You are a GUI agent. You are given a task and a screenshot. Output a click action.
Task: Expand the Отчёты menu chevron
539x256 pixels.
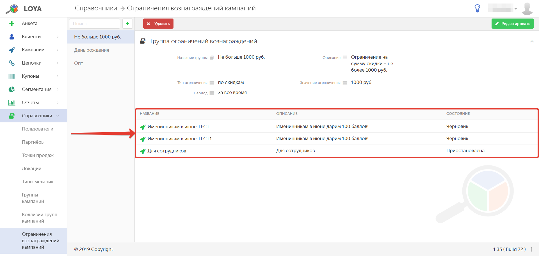pos(58,103)
